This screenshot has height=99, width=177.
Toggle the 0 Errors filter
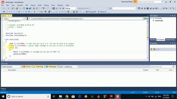tap(27, 67)
